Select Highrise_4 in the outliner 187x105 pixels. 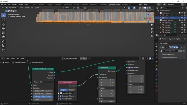pyautogui.click(x=168, y=30)
